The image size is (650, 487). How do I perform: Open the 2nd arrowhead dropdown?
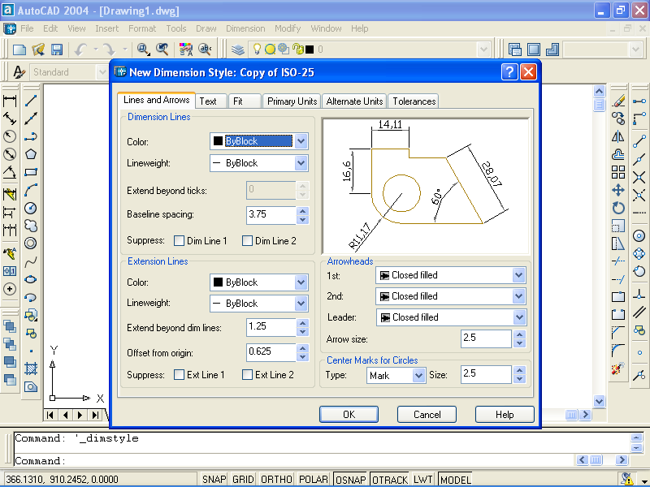519,296
